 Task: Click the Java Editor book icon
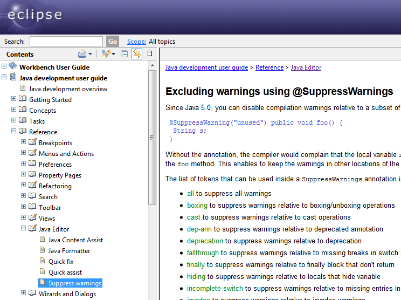(32, 228)
